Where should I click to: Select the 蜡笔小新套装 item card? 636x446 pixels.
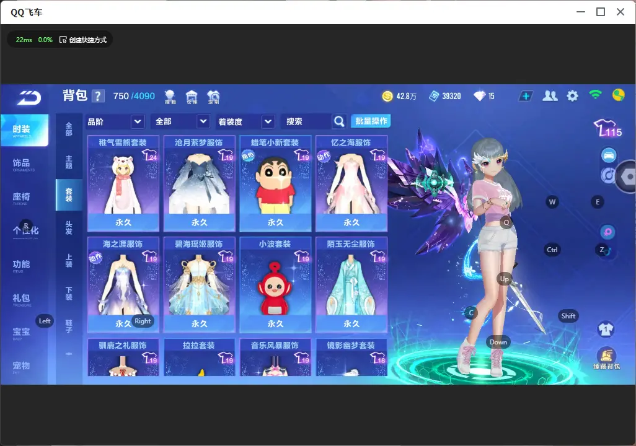(275, 183)
